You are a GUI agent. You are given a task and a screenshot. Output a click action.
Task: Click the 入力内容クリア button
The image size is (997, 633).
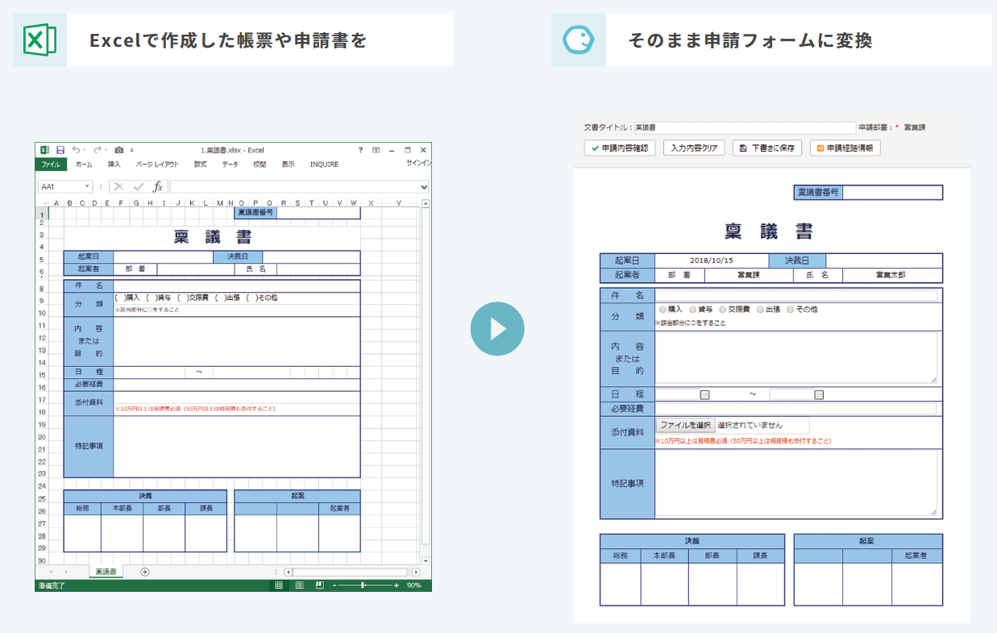pyautogui.click(x=696, y=148)
